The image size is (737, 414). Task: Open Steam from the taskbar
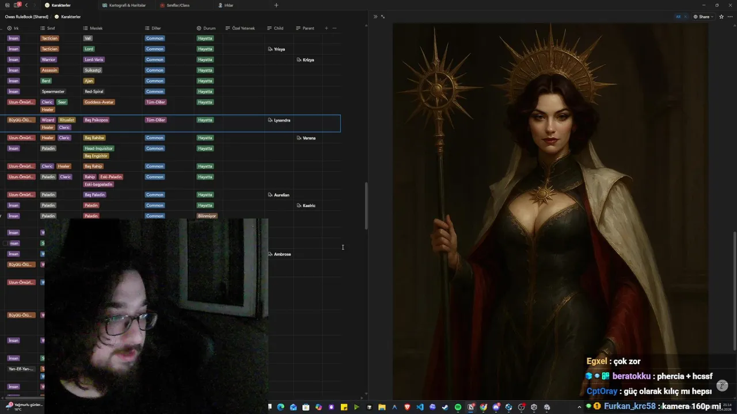tap(445, 407)
